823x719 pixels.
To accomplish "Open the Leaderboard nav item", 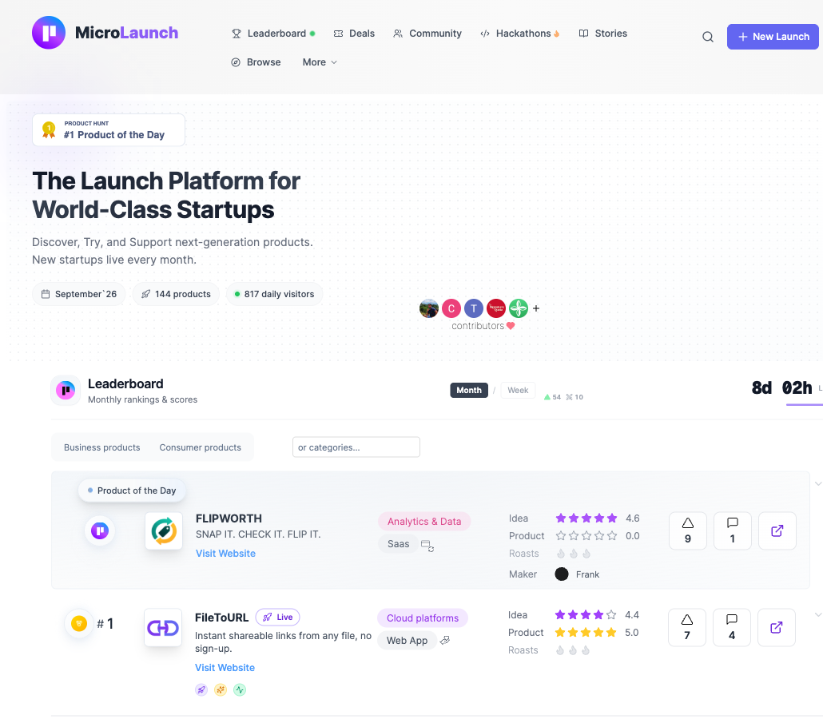I will pyautogui.click(x=273, y=33).
